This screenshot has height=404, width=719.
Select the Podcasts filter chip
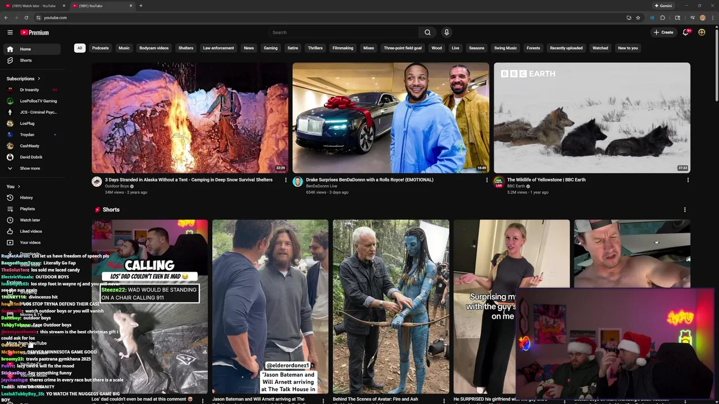point(101,48)
